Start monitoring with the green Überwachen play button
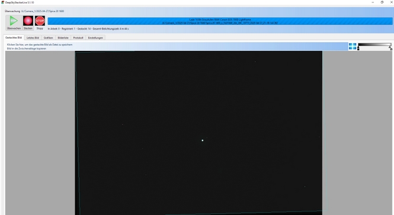The image size is (394, 215). click(x=14, y=23)
